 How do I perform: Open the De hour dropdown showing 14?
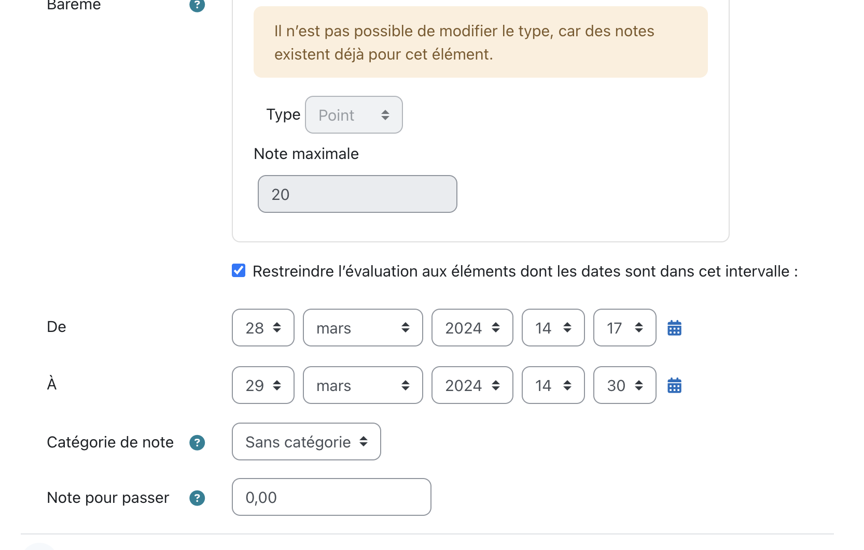553,328
